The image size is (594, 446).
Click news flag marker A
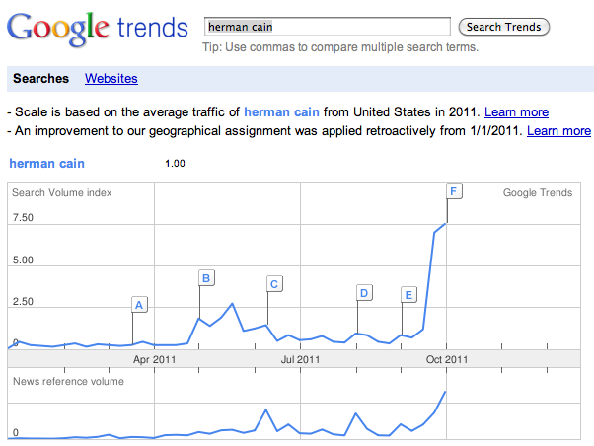pyautogui.click(x=139, y=305)
